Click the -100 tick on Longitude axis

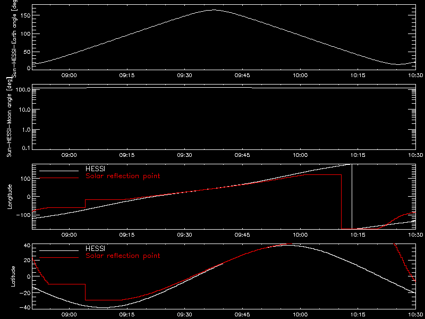(23, 215)
